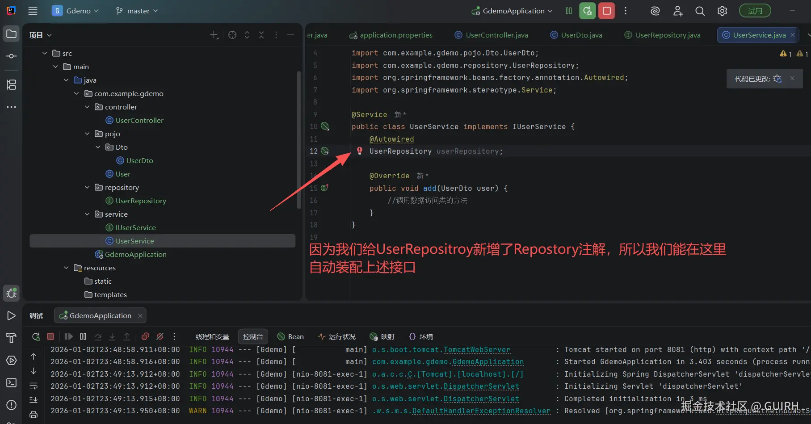Collapse the java source folder
The height and width of the screenshot is (424, 811).
[x=66, y=80]
